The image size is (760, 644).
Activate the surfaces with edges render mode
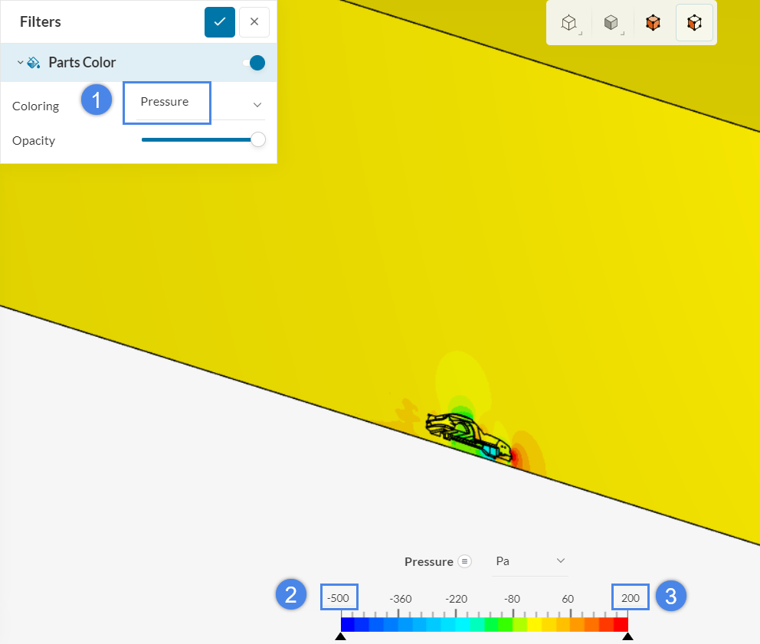pyautogui.click(x=653, y=23)
